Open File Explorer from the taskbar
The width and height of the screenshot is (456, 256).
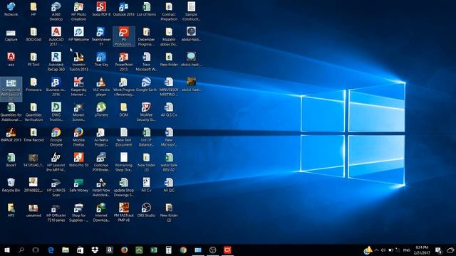point(66,250)
